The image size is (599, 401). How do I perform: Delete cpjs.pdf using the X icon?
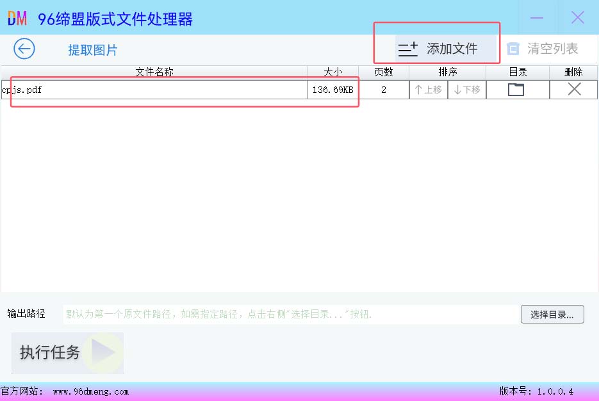coord(574,90)
